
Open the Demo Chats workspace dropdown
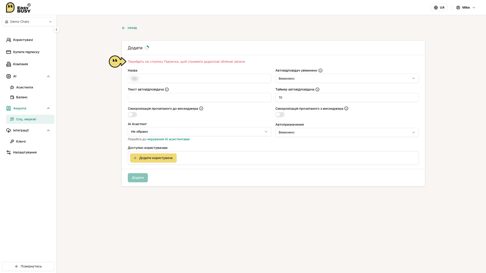pyautogui.click(x=28, y=22)
